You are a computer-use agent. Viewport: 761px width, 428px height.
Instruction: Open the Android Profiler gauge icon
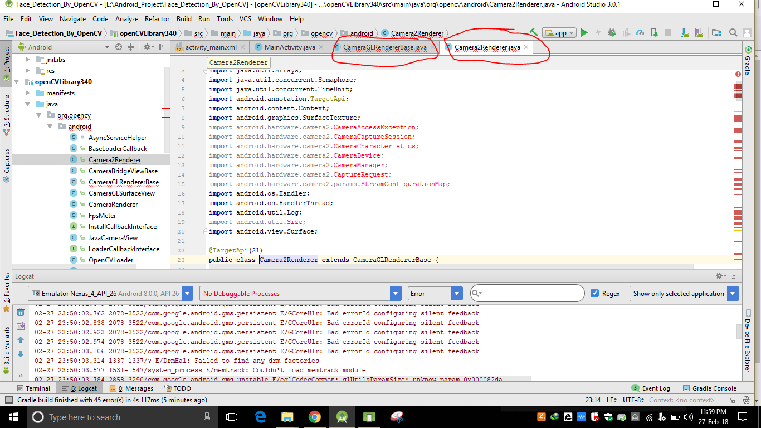pos(640,33)
